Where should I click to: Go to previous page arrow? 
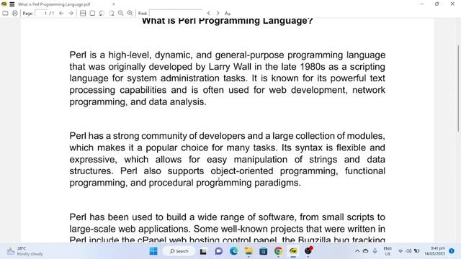61,13
